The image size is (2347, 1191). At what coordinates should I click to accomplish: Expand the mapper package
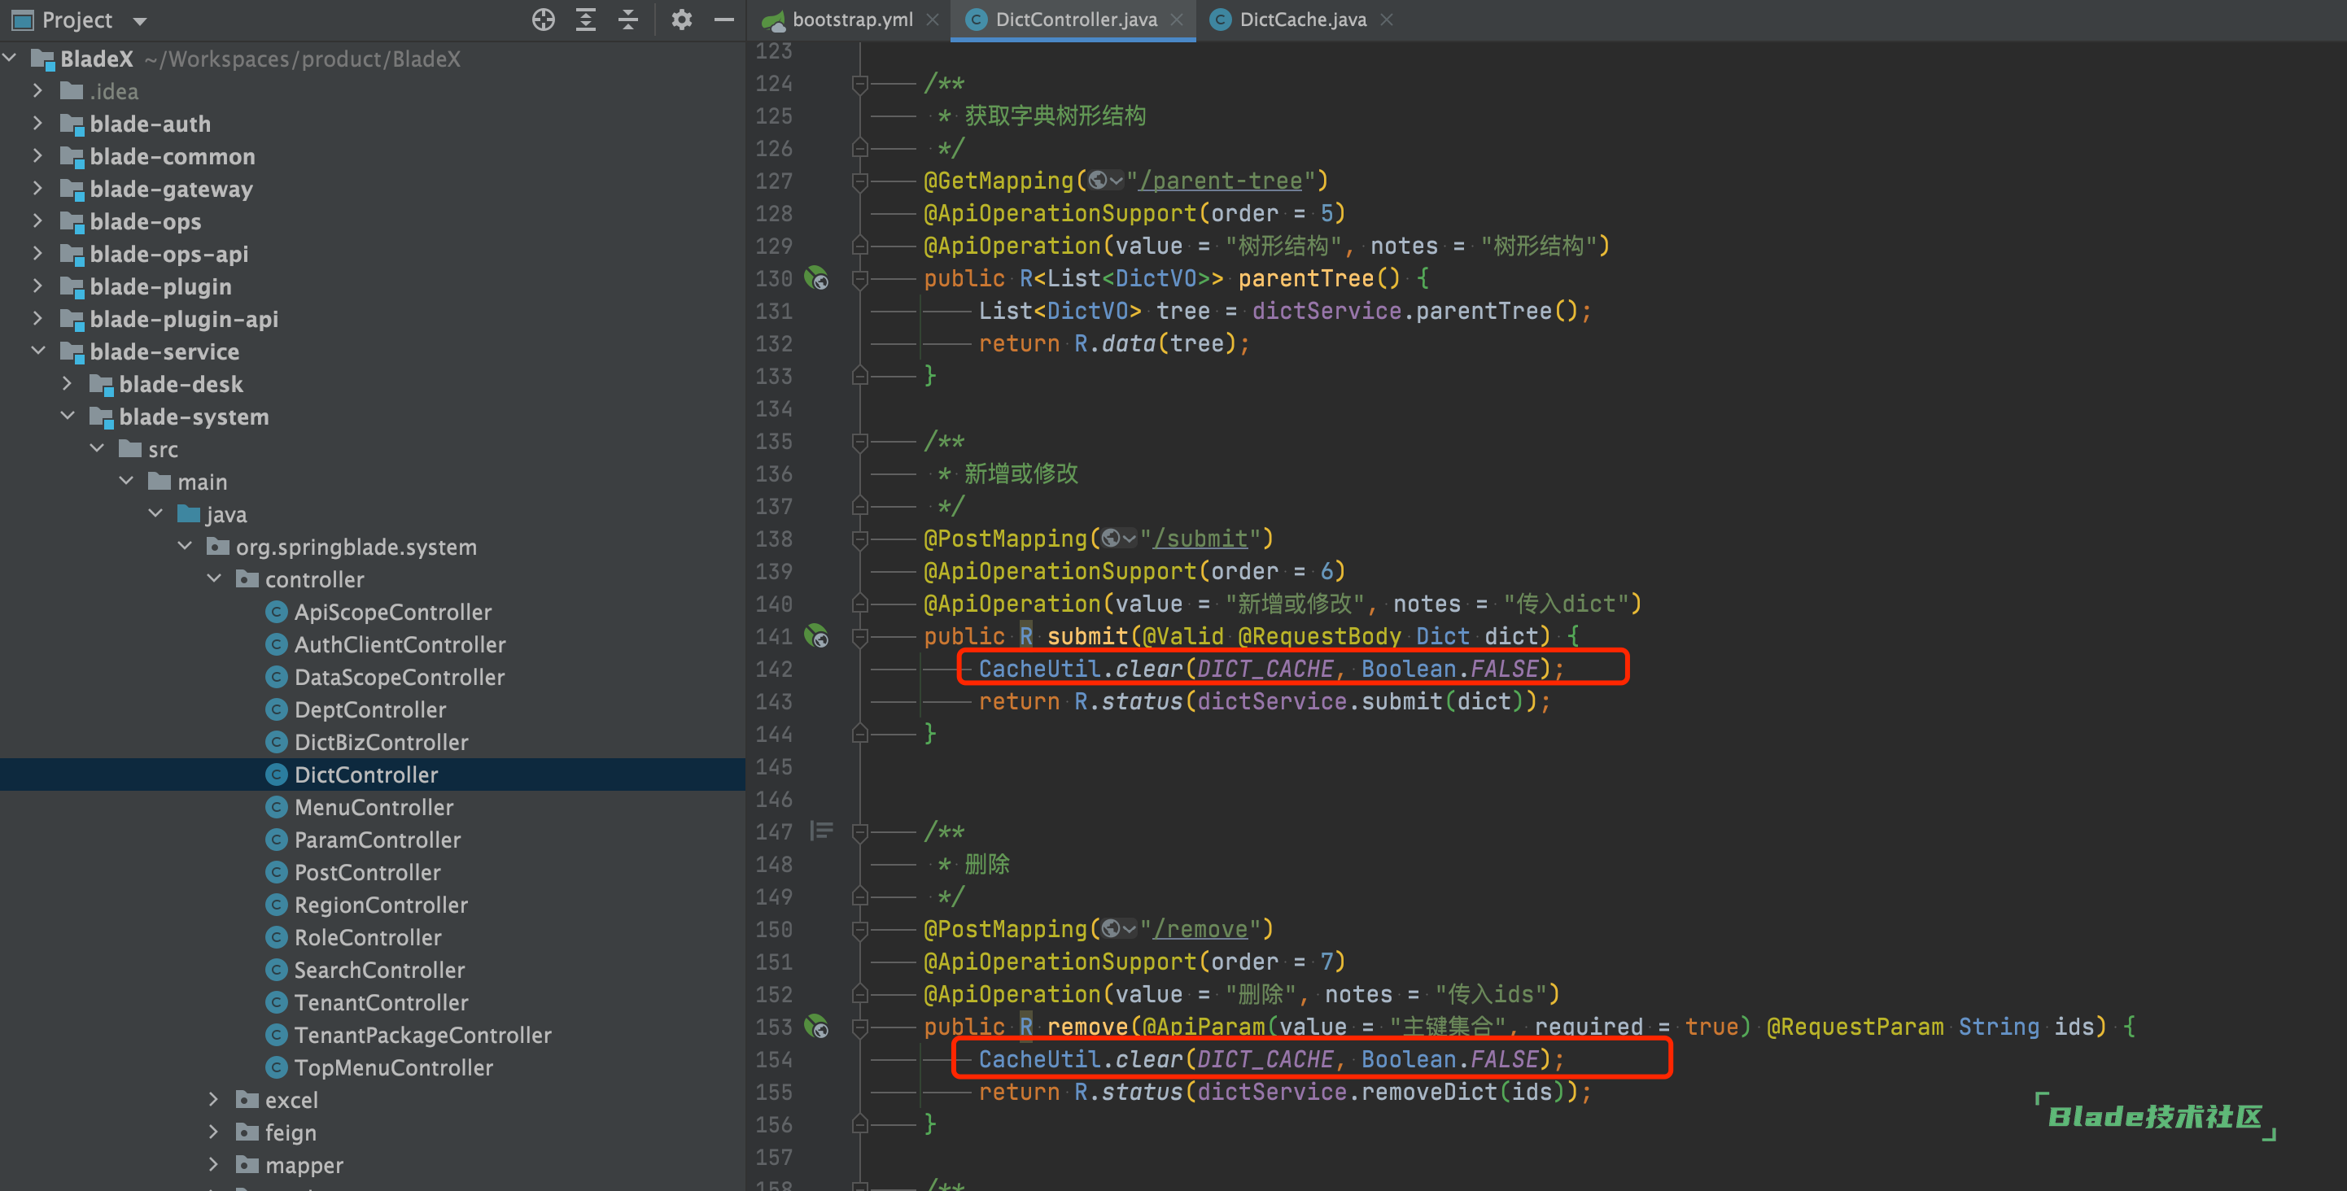(213, 1165)
